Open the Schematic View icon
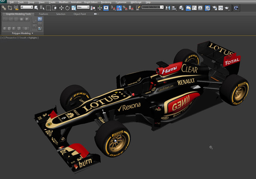Screen dimensions: 256x179 [201, 8]
